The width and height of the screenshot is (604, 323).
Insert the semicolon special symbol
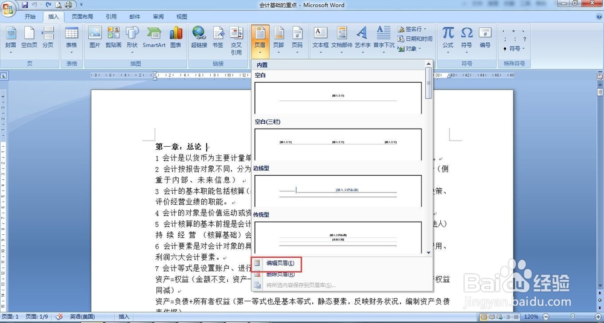(505, 39)
